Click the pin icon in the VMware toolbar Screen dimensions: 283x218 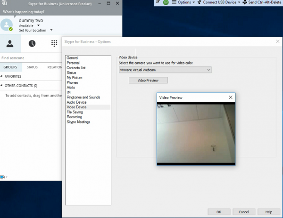pyautogui.click(x=158, y=2)
